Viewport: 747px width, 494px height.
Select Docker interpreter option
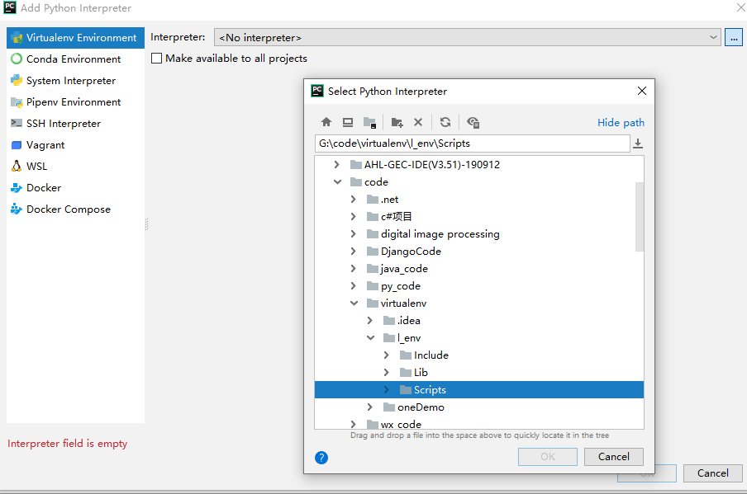(75, 187)
